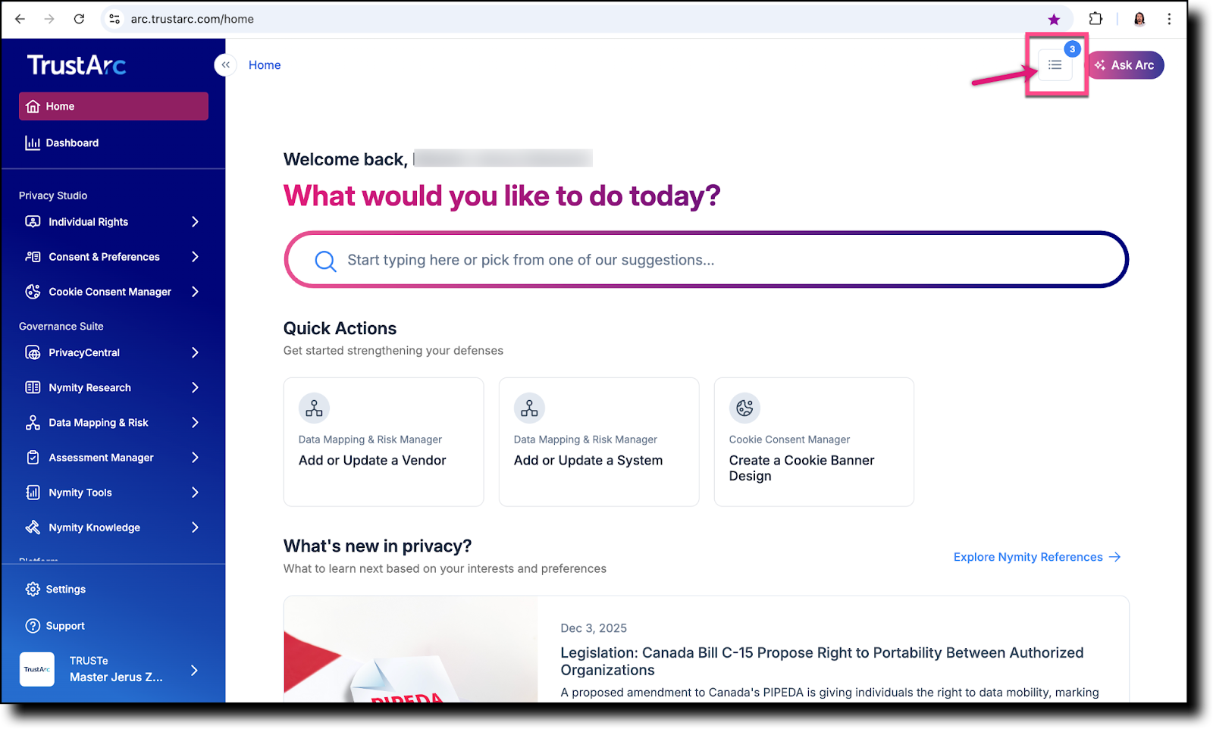Click the Settings gear icon

tap(33, 589)
